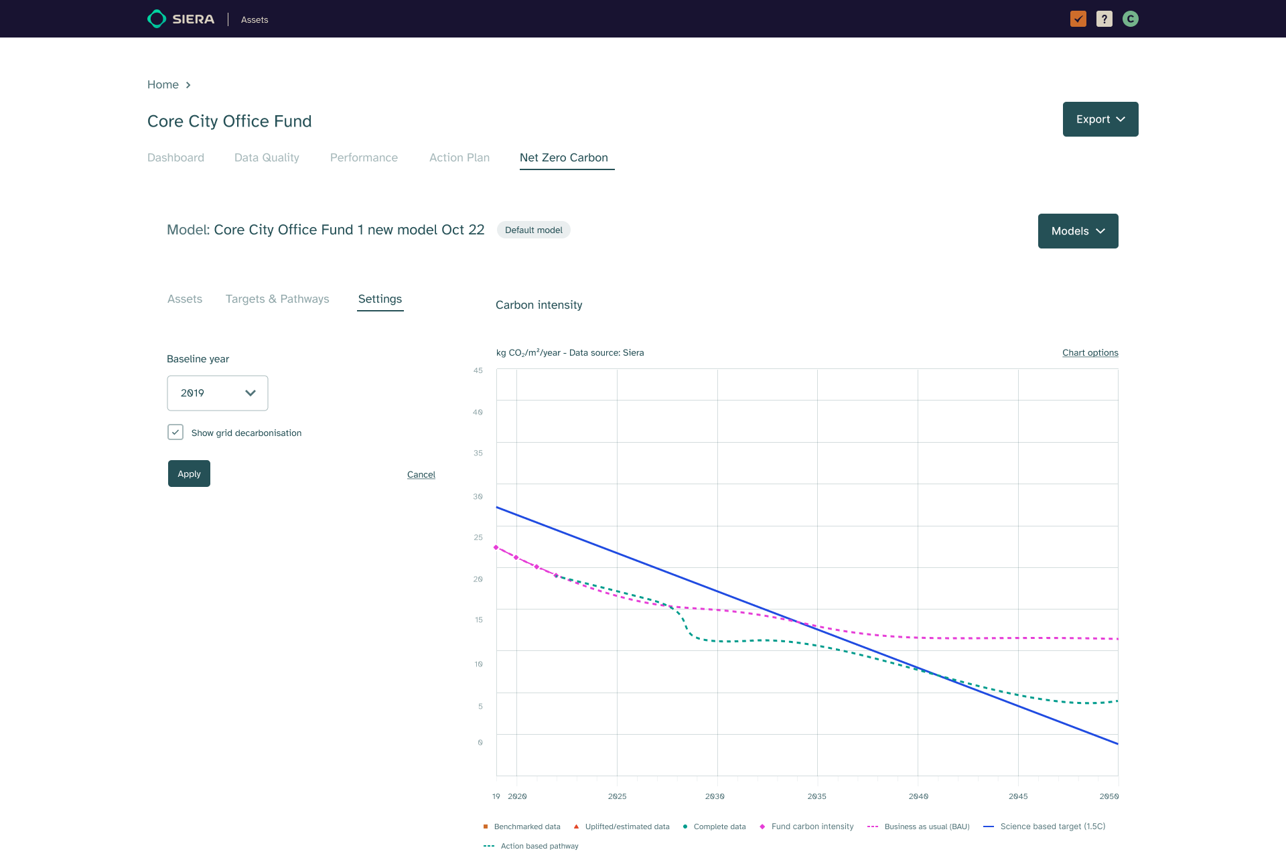Image resolution: width=1286 pixels, height=864 pixels.
Task: Toggle Benchmarked data legend square
Action: (x=486, y=826)
